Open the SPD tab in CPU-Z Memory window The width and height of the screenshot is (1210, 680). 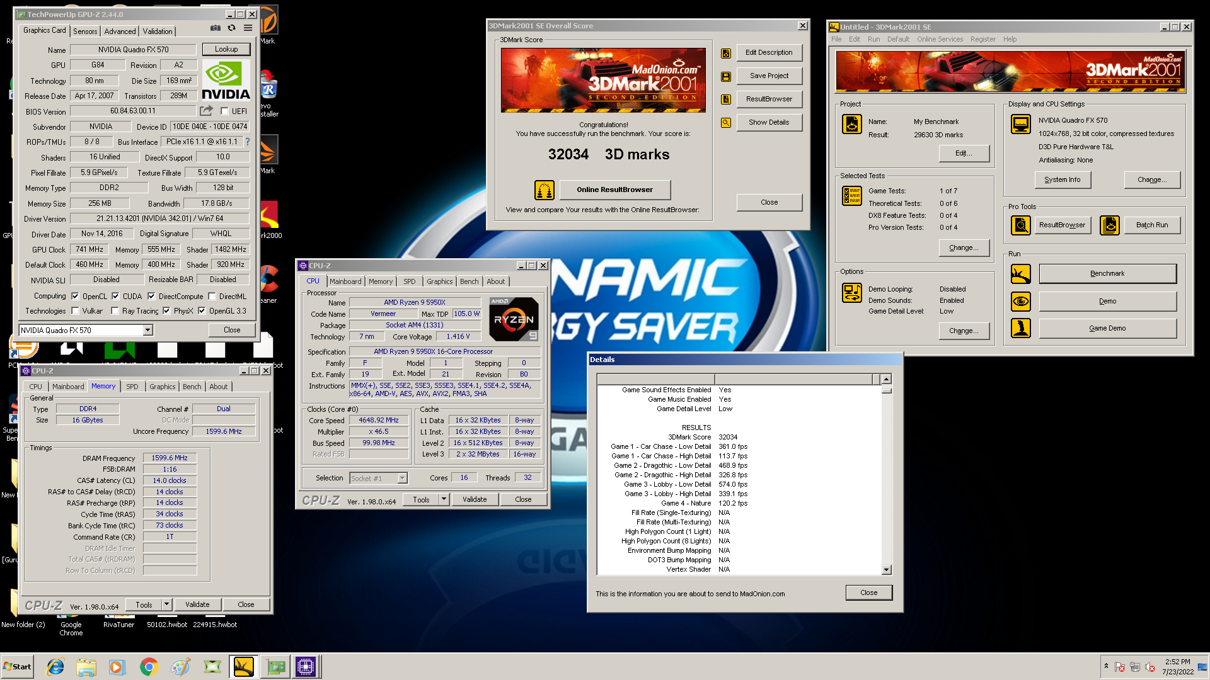click(132, 387)
